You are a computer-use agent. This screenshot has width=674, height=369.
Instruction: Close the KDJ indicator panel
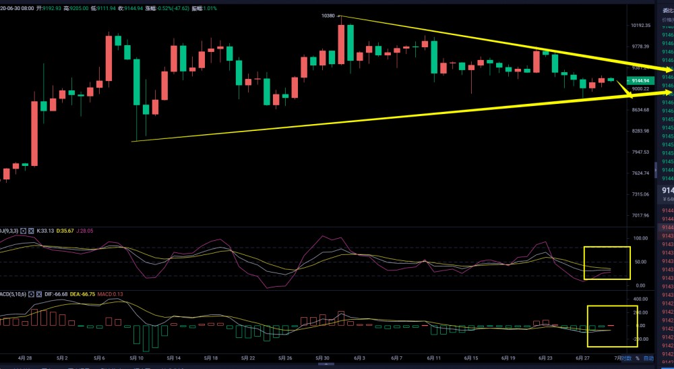pos(32,231)
